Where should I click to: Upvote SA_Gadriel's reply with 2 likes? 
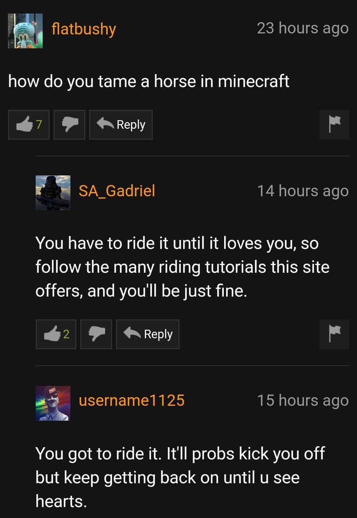click(x=56, y=334)
